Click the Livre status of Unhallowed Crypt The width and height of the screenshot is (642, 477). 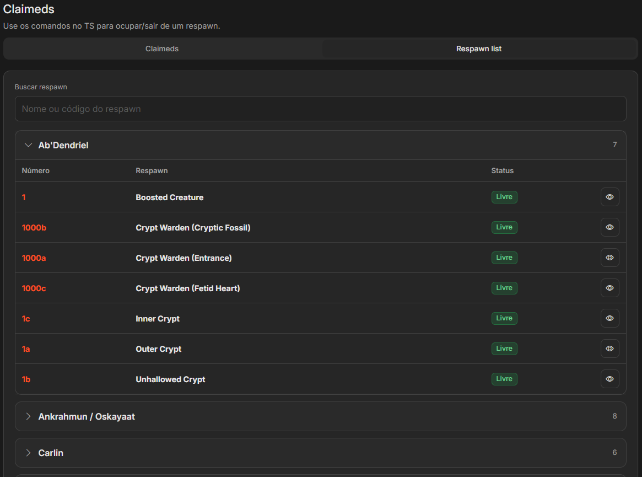(504, 379)
